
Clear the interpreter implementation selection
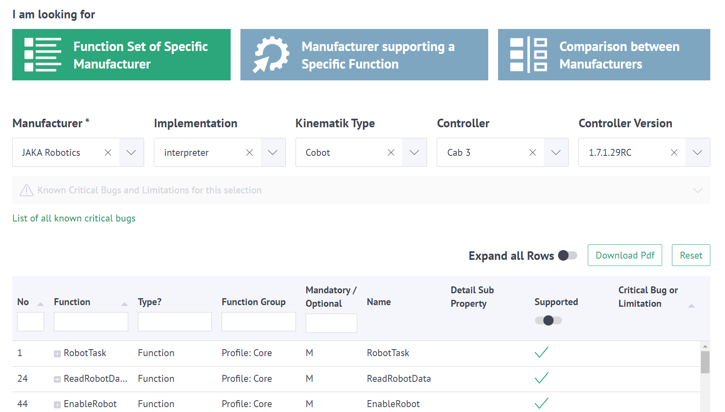[249, 153]
